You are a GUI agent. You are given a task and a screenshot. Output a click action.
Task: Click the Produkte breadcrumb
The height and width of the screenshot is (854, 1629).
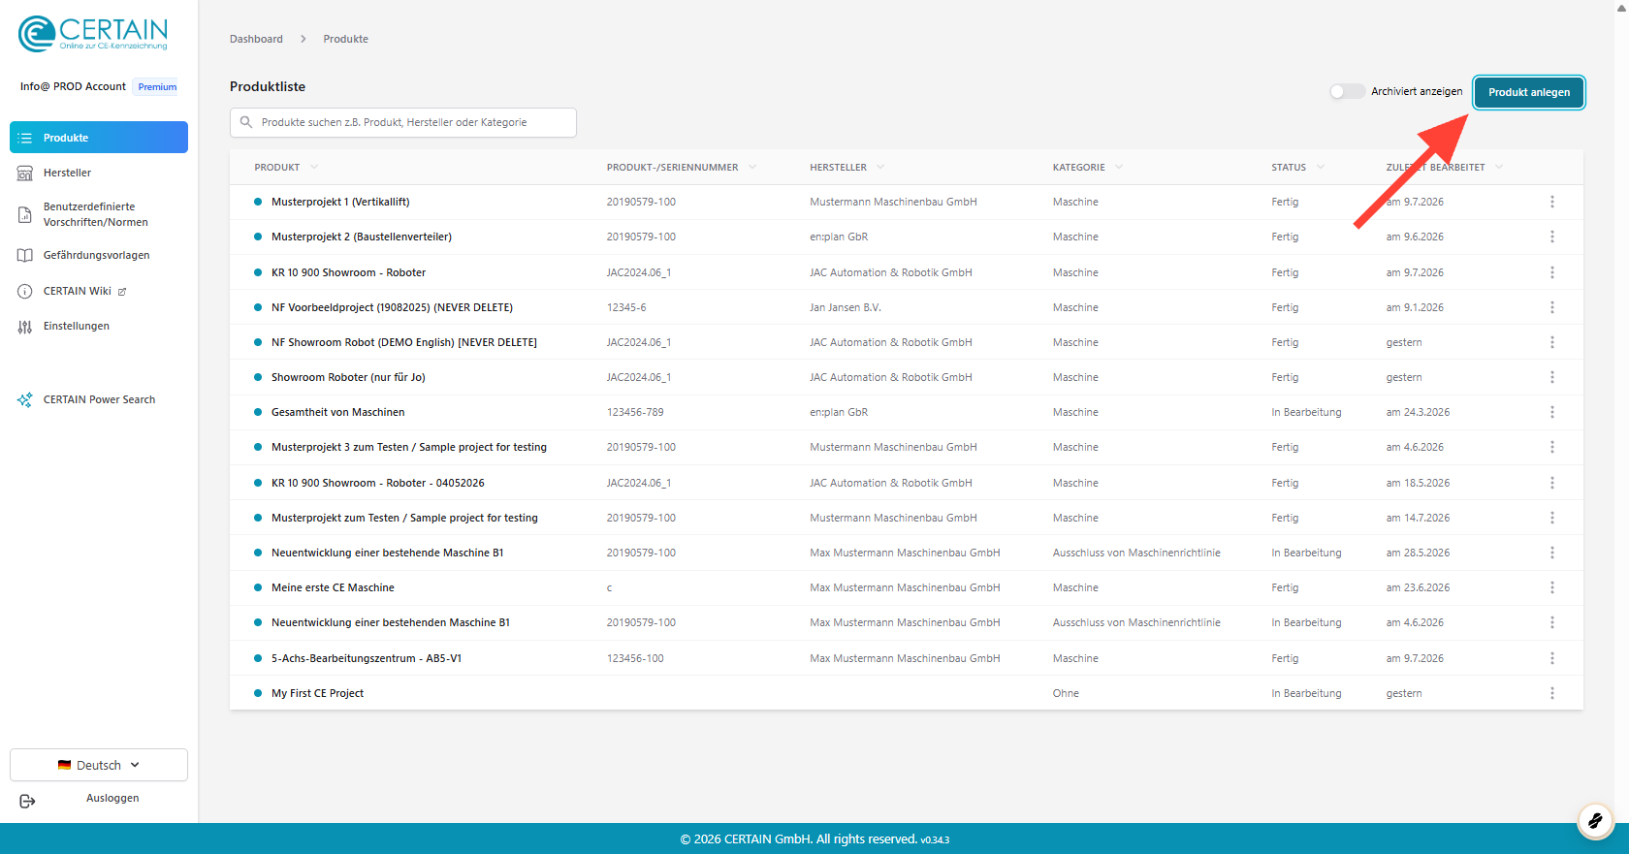click(346, 39)
